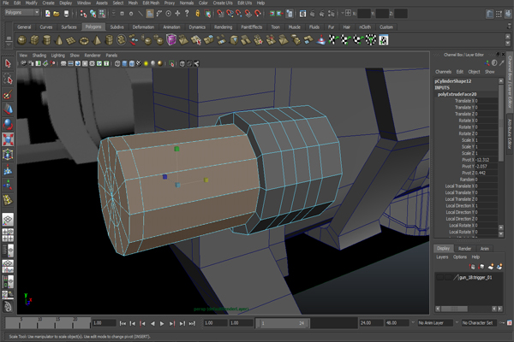Open Channels menu in Channel Box

coord(443,72)
